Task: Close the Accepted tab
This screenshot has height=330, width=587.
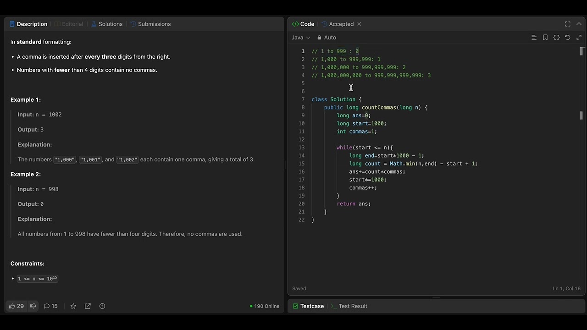Action: tap(359, 24)
